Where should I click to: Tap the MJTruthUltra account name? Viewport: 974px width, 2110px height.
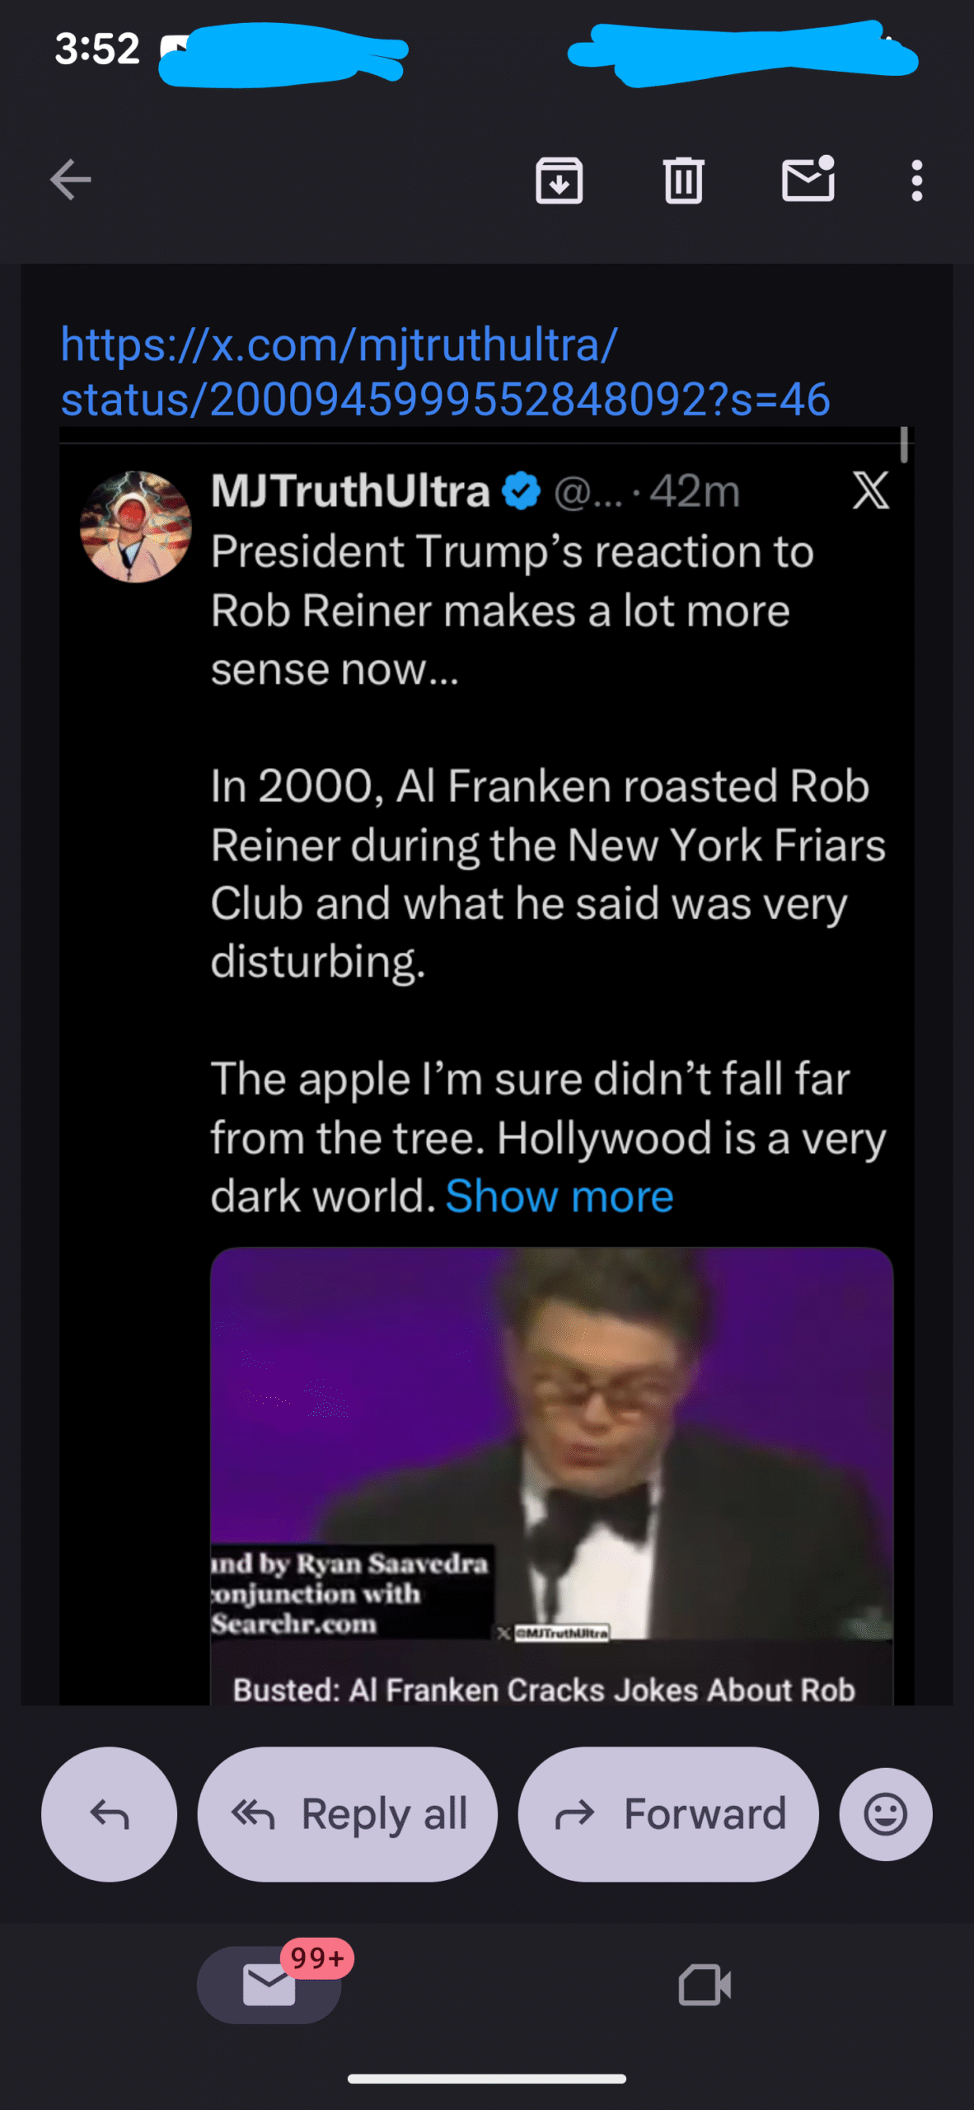pyautogui.click(x=350, y=491)
